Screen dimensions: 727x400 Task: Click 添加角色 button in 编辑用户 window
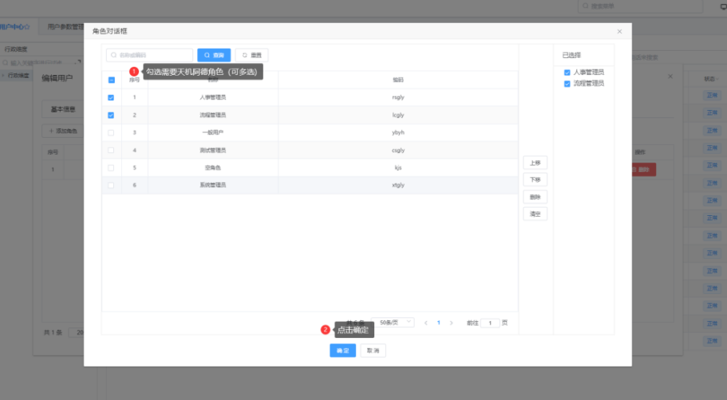tap(63, 131)
